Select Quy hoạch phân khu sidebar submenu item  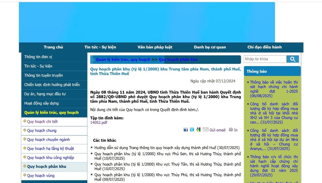pyautogui.click(x=54, y=167)
